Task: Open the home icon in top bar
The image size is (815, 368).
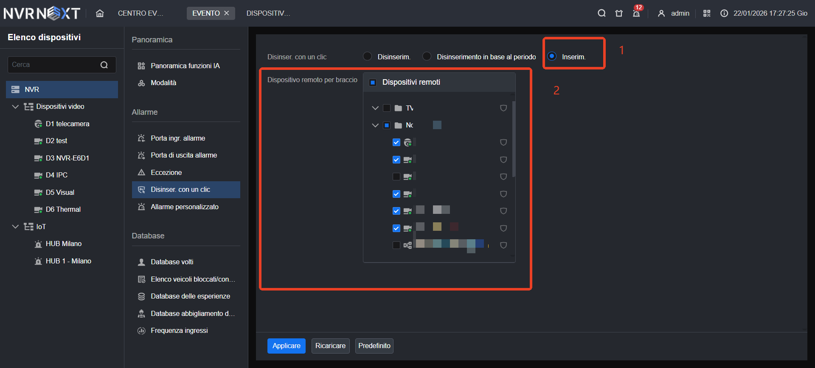Action: (x=100, y=13)
